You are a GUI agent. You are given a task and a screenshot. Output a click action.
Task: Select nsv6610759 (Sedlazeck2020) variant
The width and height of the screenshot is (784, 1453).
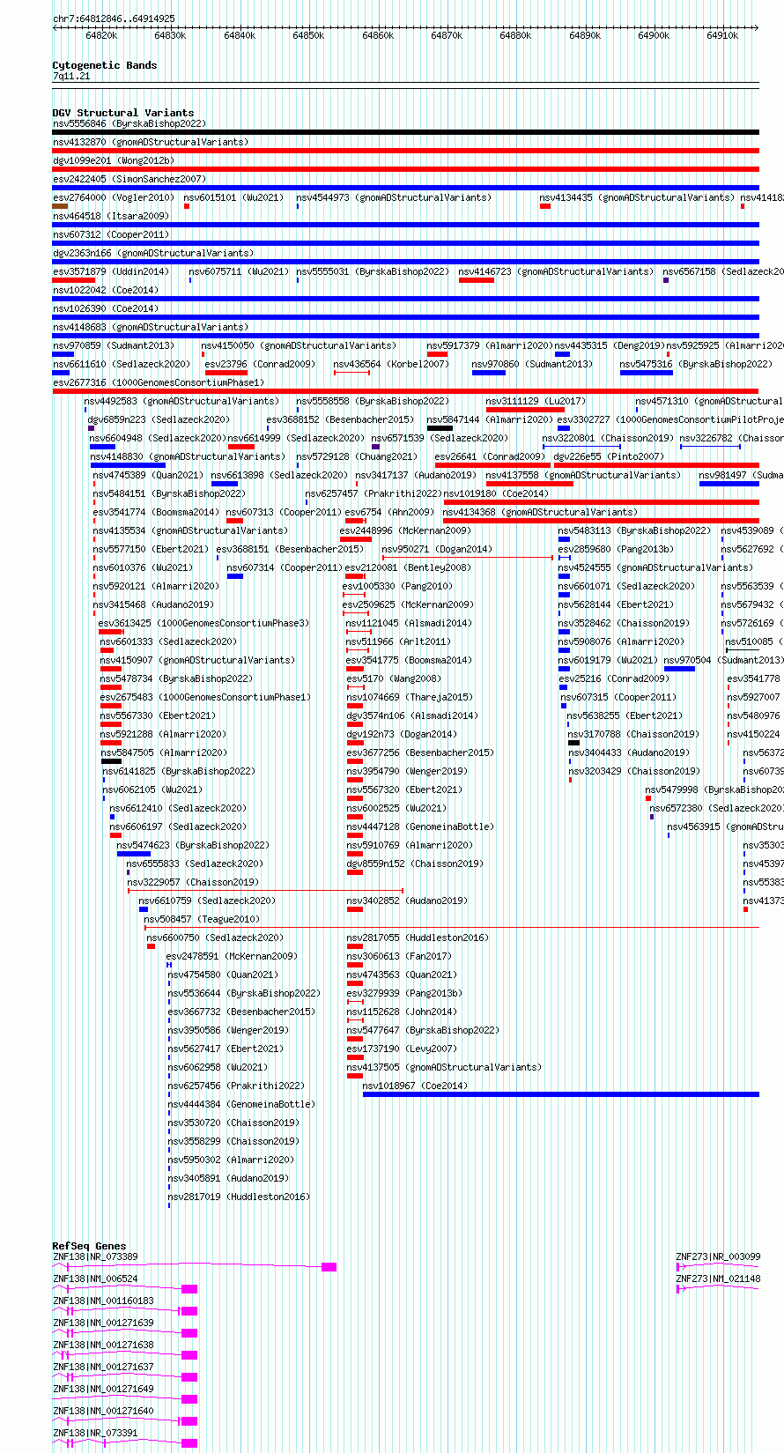point(207,901)
